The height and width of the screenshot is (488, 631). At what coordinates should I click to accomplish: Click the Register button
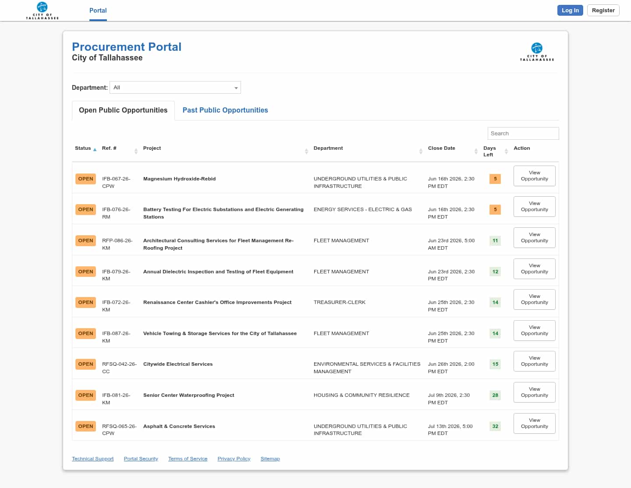(x=603, y=11)
